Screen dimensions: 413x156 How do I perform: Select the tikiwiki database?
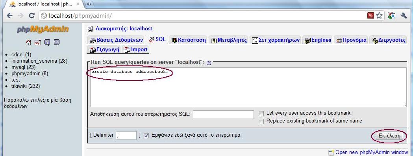coord(26,86)
